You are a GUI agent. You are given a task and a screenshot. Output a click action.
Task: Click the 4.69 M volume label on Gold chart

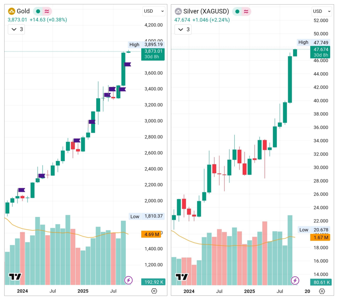pyautogui.click(x=151, y=235)
